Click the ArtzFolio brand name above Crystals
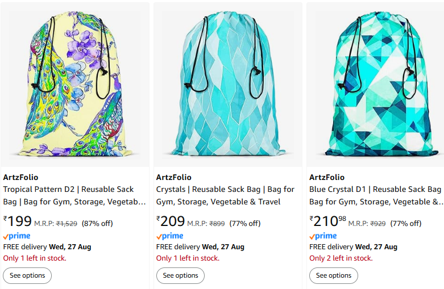Image resolution: width=444 pixels, height=289 pixels. click(174, 177)
